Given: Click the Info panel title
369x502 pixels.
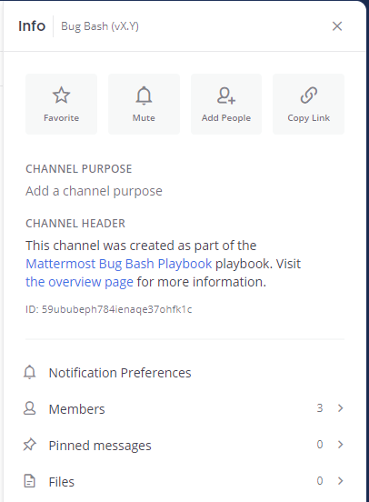Looking at the screenshot, I should click(32, 26).
